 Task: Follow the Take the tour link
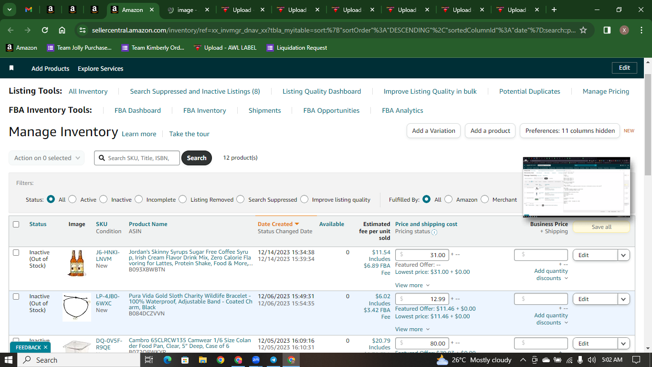coord(189,134)
